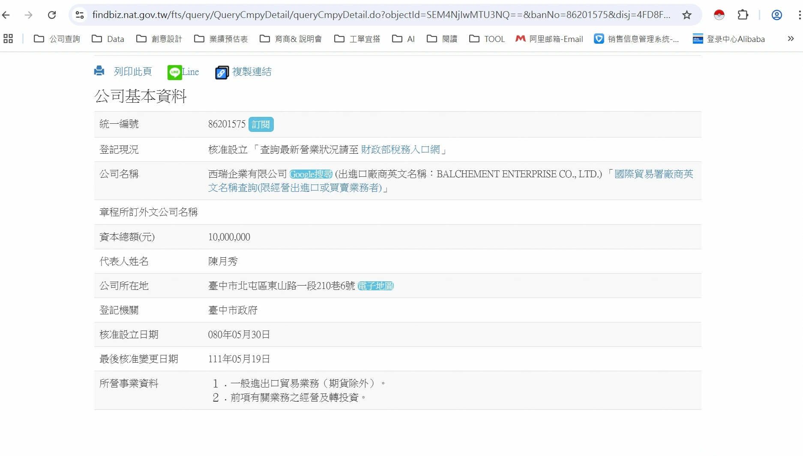
Task: Open the 登录中心Alibaba bookmark
Action: (x=729, y=39)
